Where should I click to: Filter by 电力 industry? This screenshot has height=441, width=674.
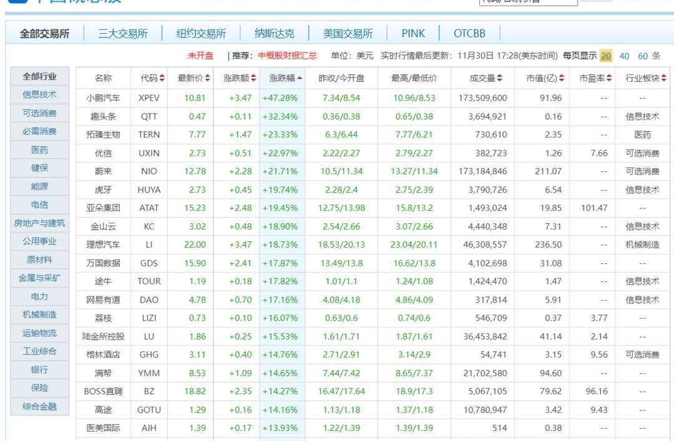point(39,296)
